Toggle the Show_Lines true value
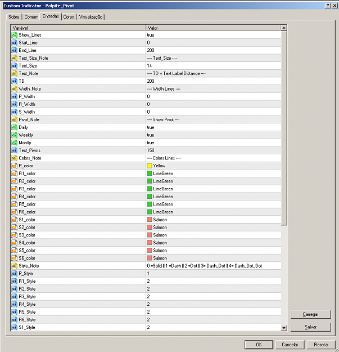This screenshot has width=339, height=352. (151, 35)
